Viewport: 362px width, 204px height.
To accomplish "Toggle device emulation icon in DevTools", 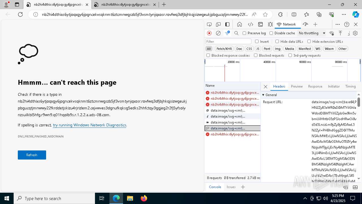I will click(218, 24).
